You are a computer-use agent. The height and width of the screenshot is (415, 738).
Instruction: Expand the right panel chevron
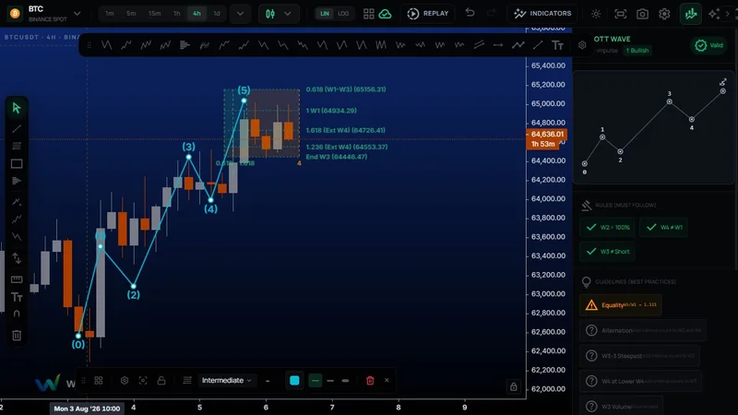[x=728, y=14]
